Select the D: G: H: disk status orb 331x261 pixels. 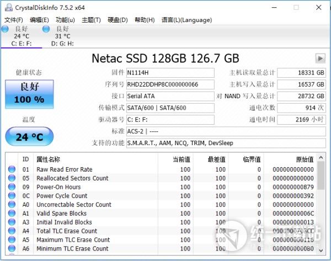click(45, 29)
